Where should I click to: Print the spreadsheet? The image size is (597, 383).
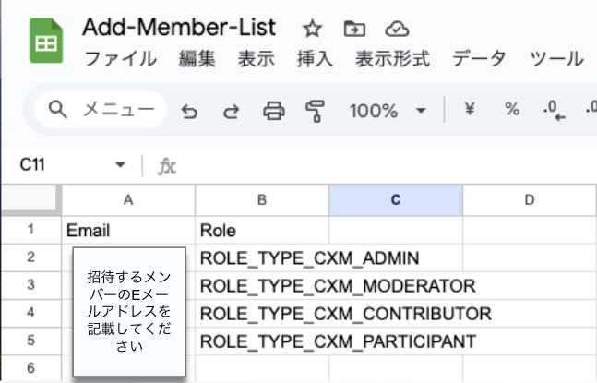(274, 111)
